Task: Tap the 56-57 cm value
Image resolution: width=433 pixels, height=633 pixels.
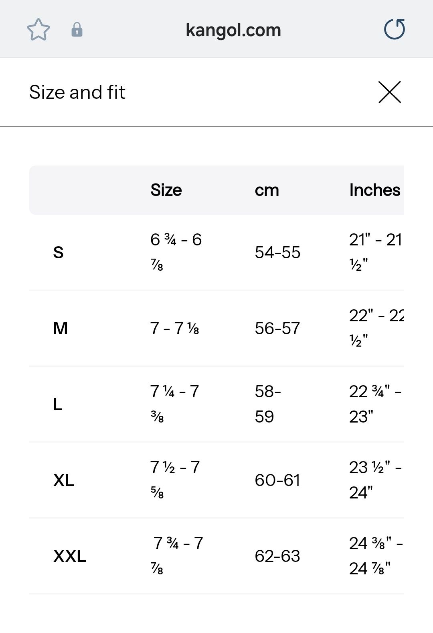Action: [x=277, y=329]
